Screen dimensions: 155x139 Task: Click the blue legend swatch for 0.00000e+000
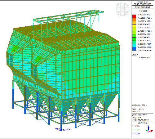134,49
